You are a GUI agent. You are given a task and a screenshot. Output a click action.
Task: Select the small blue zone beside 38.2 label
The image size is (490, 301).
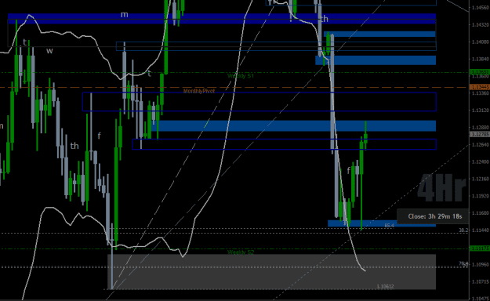pyautogui.click(x=382, y=223)
